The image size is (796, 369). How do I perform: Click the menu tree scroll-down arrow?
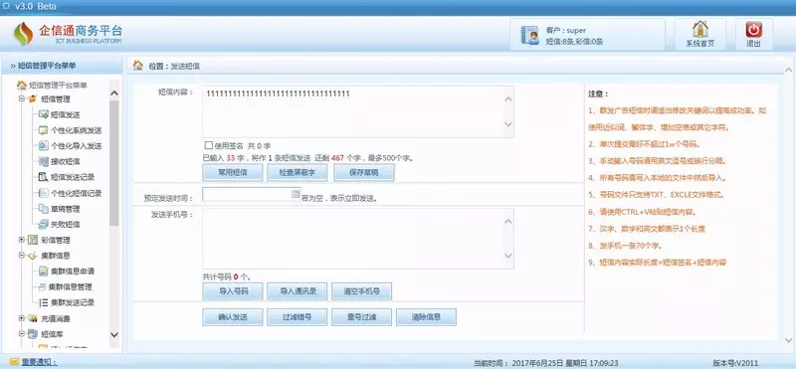click(x=114, y=334)
